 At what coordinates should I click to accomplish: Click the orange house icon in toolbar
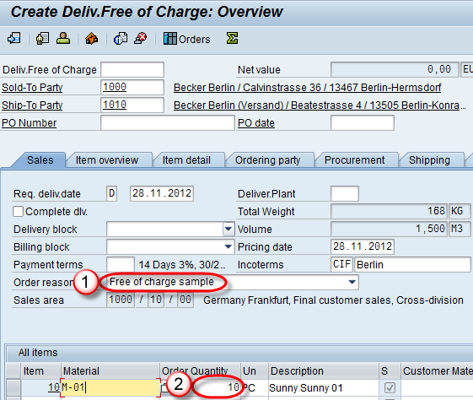(x=91, y=39)
